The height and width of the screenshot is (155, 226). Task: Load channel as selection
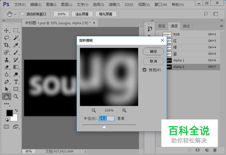(x=190, y=150)
